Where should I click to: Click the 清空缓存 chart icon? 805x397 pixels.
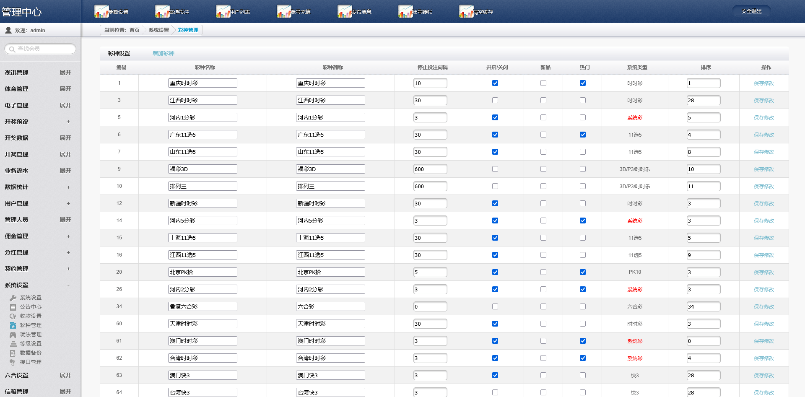pyautogui.click(x=466, y=11)
